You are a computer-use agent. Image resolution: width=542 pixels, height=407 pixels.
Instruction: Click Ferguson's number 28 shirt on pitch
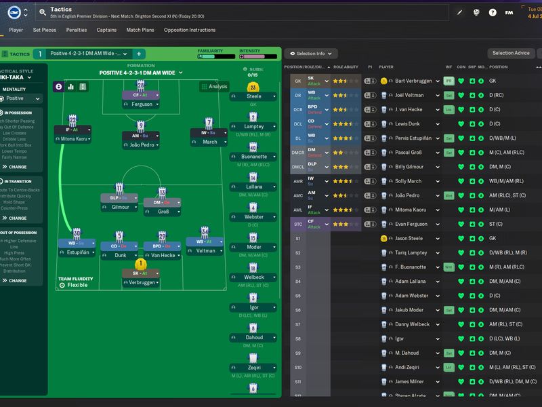pos(141,85)
